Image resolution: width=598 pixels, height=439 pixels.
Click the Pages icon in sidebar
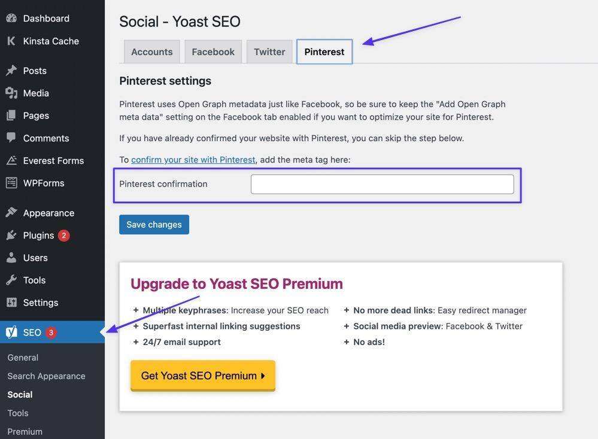pyautogui.click(x=11, y=115)
